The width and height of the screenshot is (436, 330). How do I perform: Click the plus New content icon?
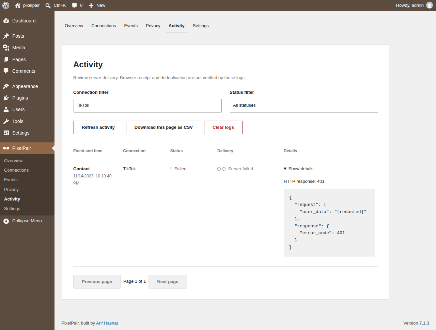point(91,5)
